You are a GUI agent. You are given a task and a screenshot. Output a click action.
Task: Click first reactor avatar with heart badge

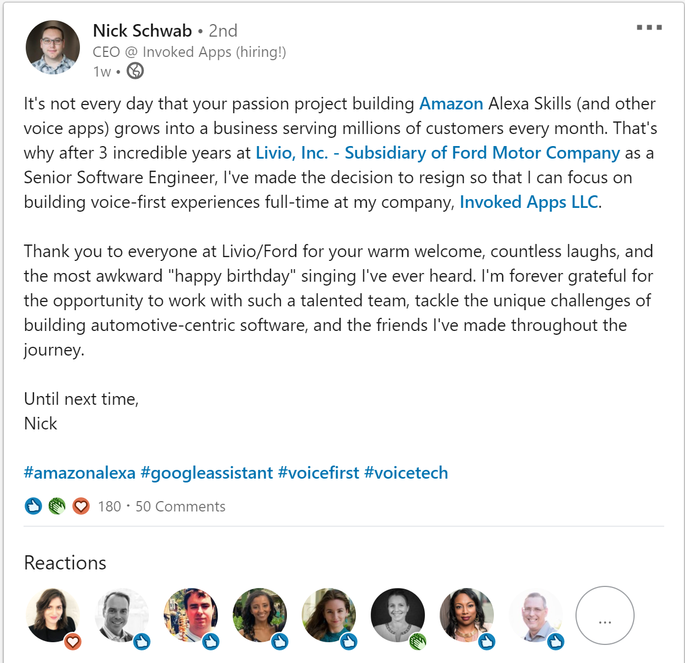53,615
